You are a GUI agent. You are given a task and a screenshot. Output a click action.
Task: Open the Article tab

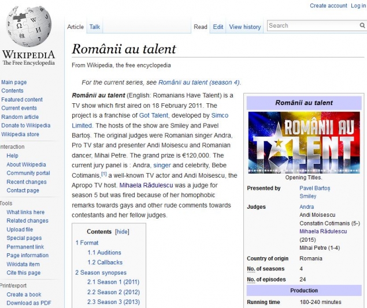(x=75, y=27)
